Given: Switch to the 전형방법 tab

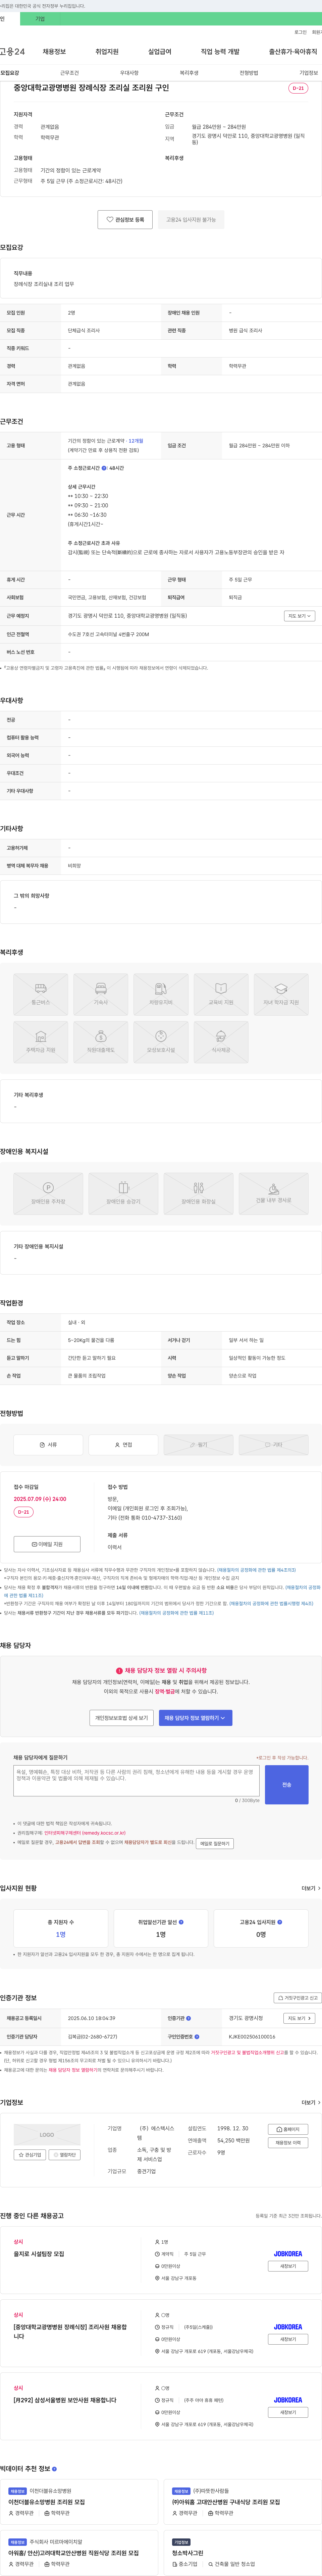Looking at the screenshot, I should click(249, 73).
